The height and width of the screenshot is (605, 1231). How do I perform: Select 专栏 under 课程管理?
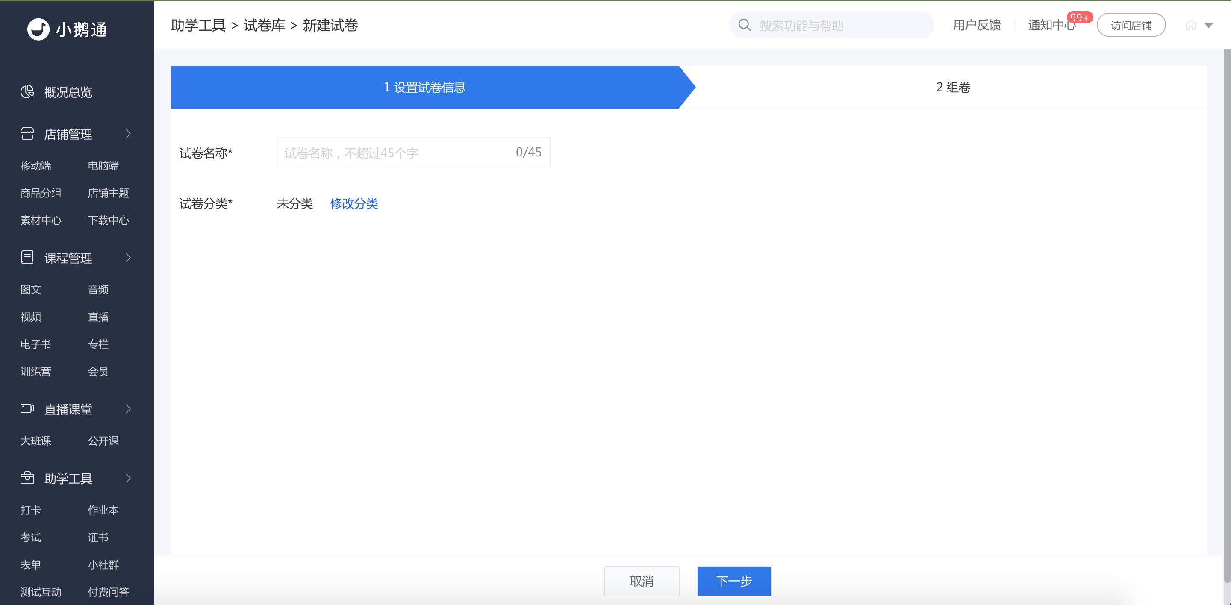98,344
